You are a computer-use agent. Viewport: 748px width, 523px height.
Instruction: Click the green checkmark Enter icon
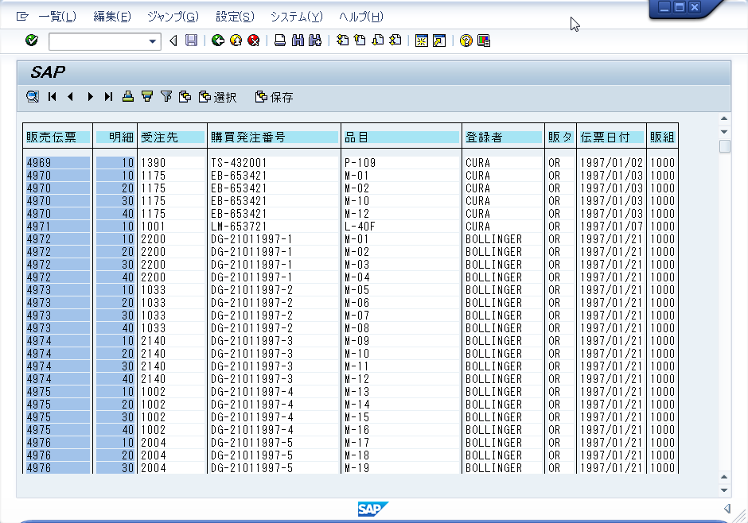coord(32,41)
